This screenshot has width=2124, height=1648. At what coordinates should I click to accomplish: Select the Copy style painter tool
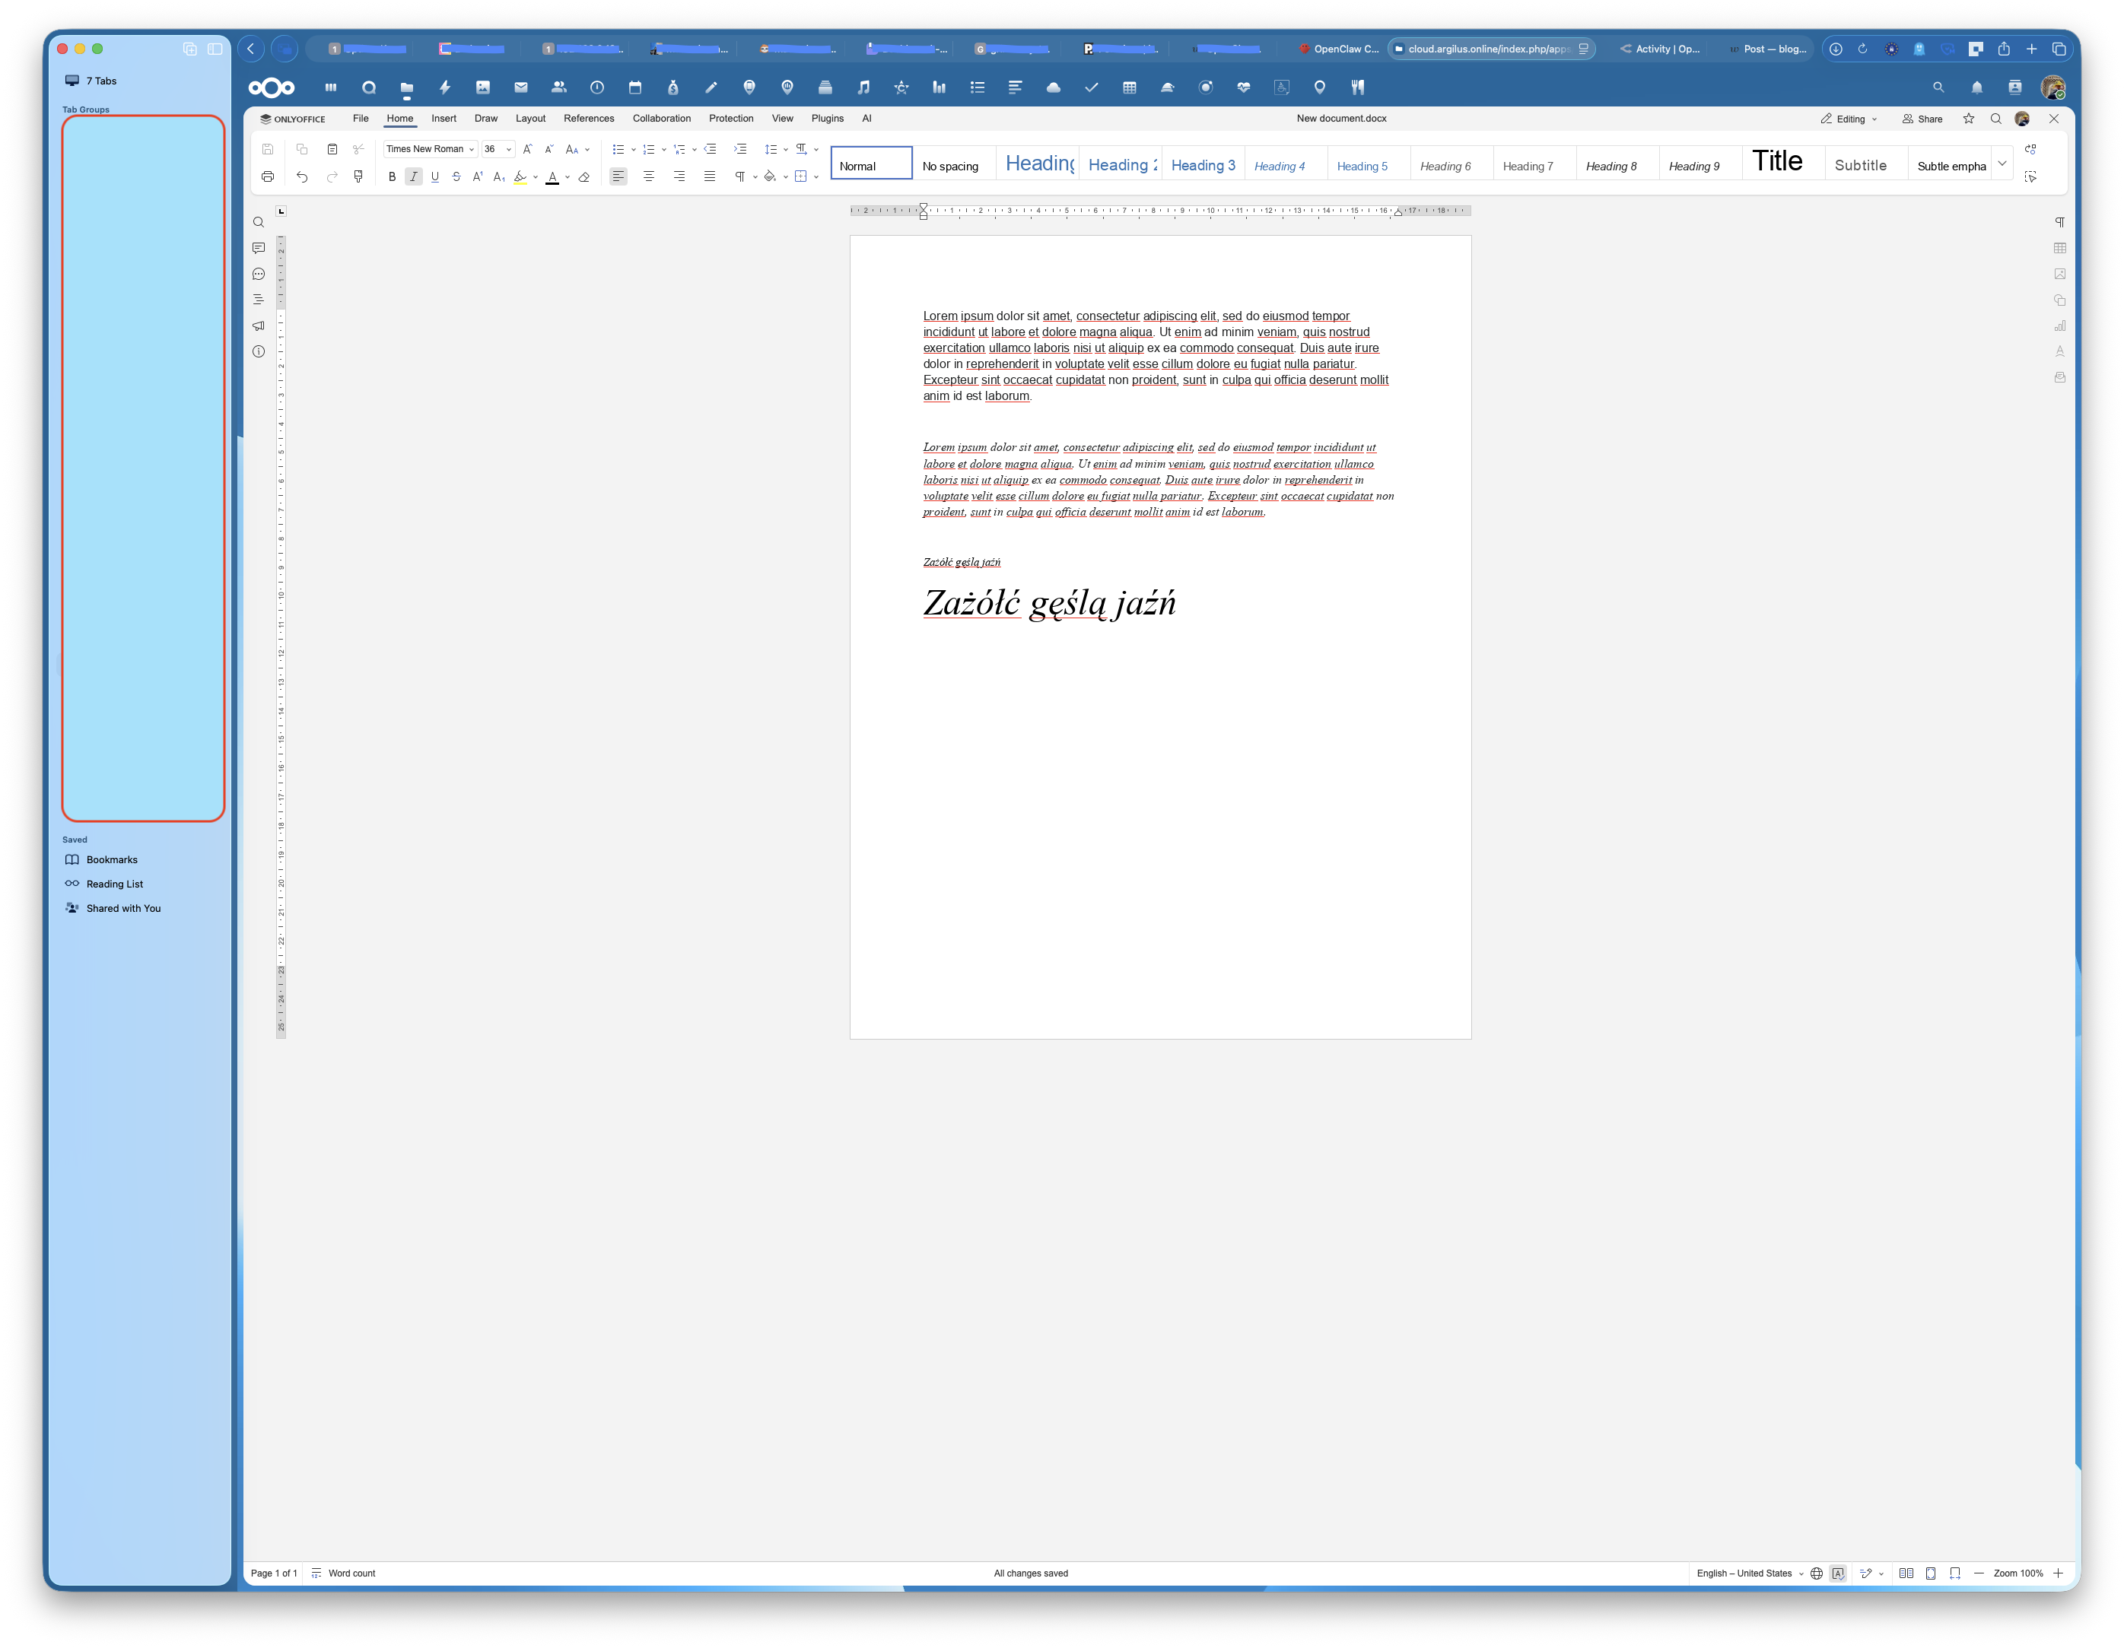coord(358,177)
